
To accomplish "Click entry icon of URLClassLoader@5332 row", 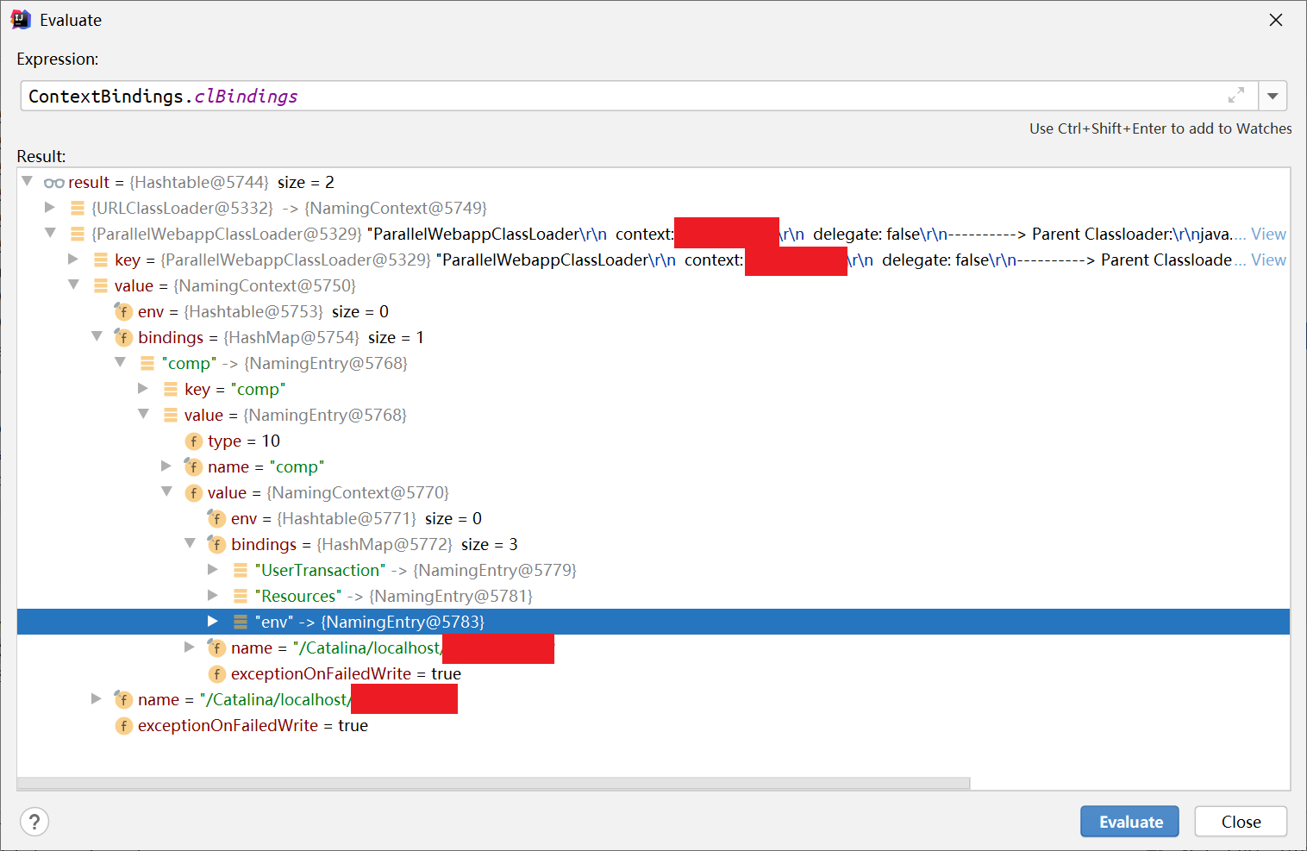I will 78,208.
